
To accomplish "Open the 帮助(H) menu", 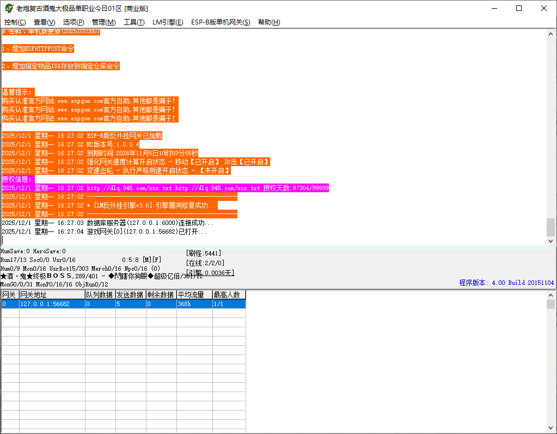I will click(x=269, y=22).
